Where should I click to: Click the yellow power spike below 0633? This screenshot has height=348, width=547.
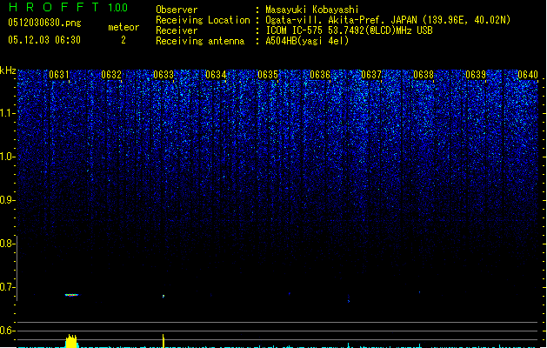tap(163, 341)
